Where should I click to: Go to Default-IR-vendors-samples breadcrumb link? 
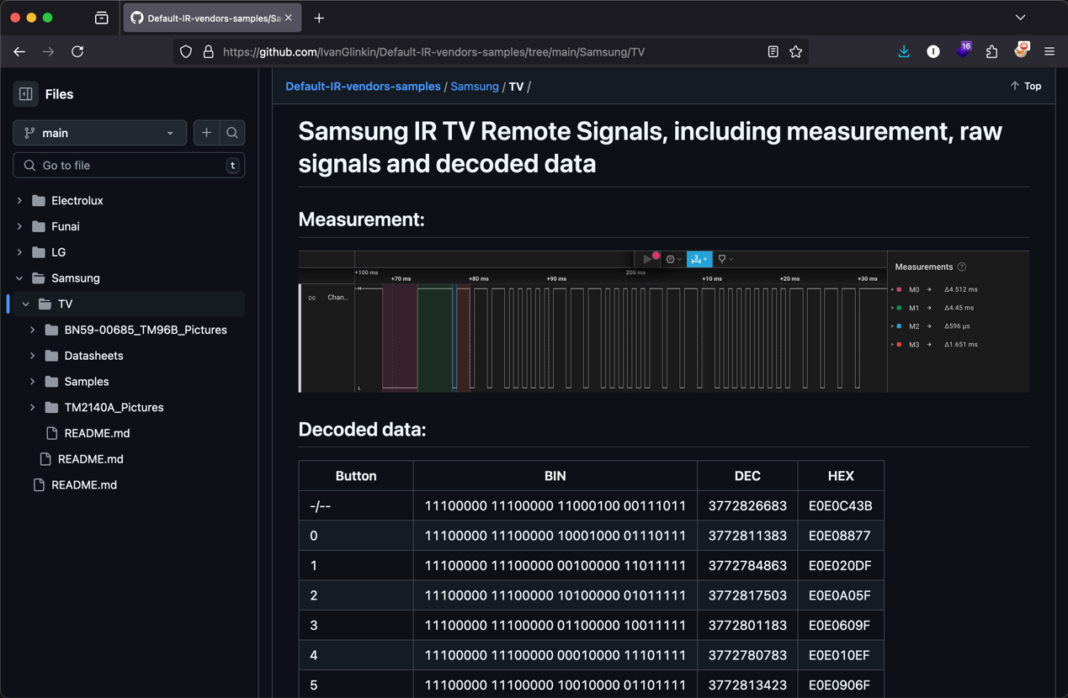(363, 87)
